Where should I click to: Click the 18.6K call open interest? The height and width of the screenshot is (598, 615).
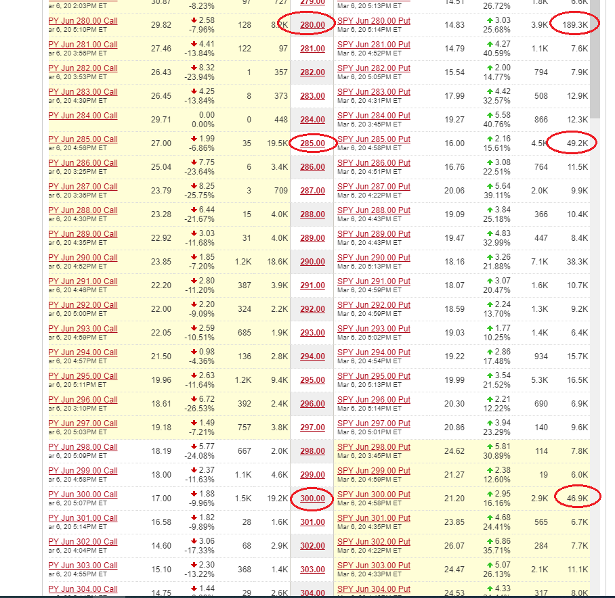[x=278, y=261]
